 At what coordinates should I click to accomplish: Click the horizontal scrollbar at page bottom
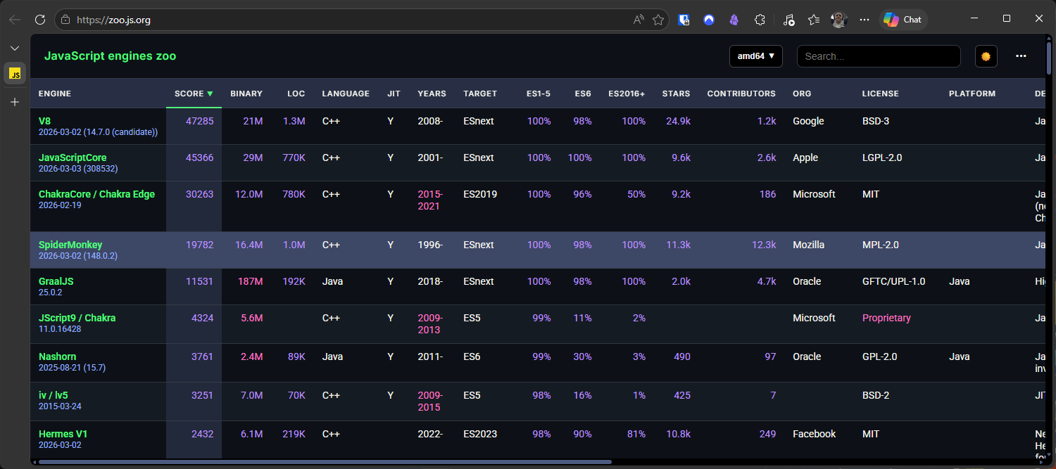tap(325, 462)
